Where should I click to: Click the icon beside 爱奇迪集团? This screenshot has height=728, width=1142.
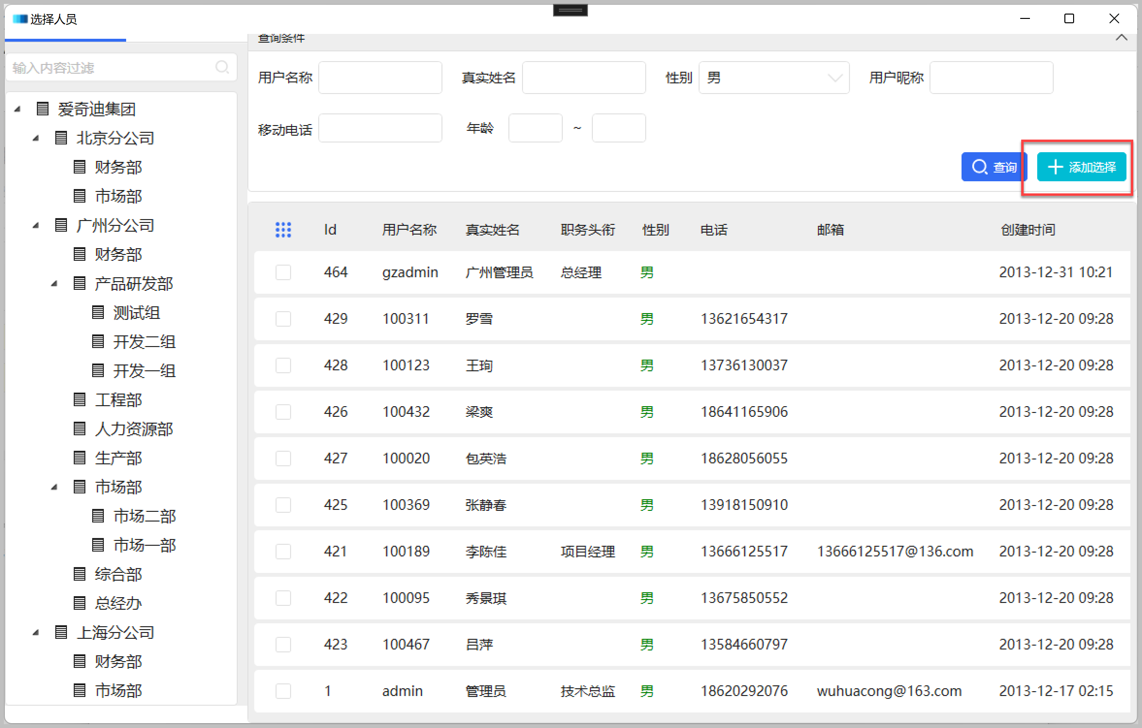43,109
